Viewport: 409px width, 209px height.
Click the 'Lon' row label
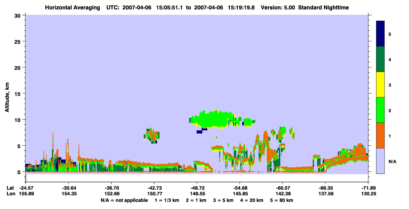[10, 194]
